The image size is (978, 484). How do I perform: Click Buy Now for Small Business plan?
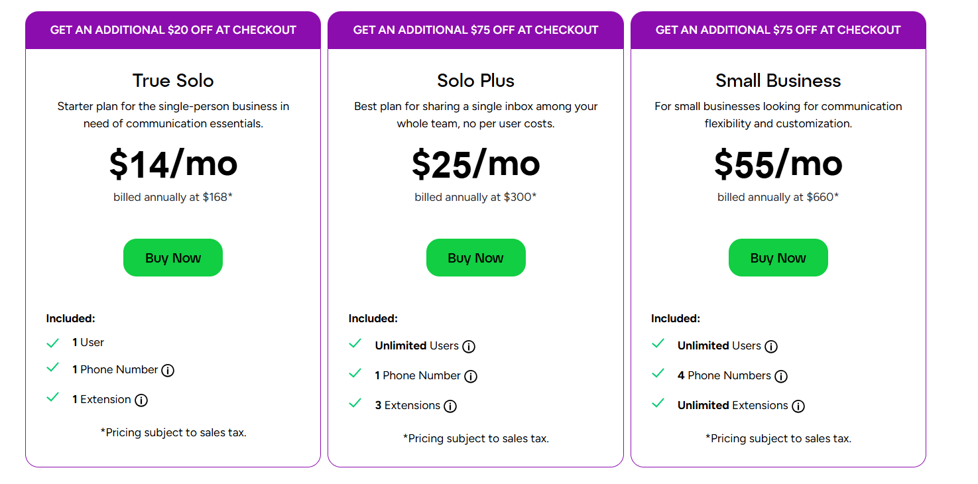(x=778, y=258)
